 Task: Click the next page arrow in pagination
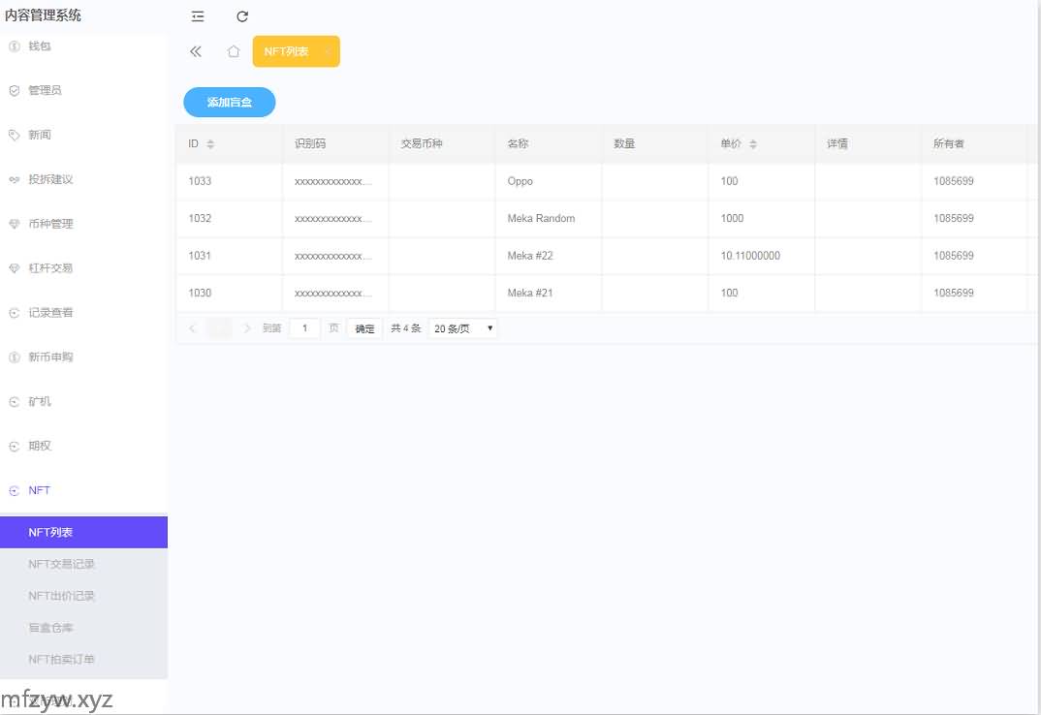247,328
